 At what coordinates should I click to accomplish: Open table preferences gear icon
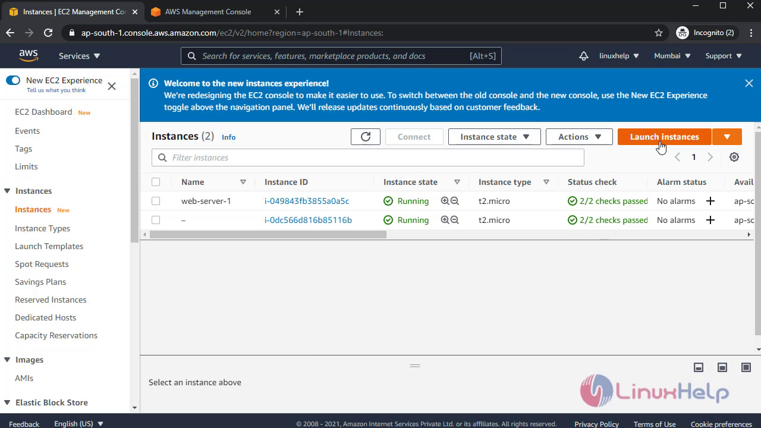click(x=734, y=157)
